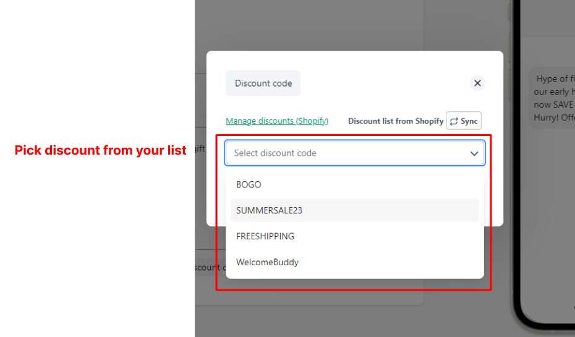Click the Discount list from Shopify label

(x=396, y=121)
